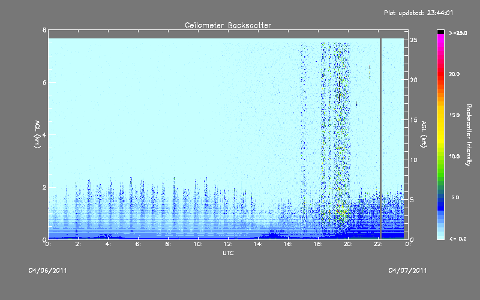The image size is (480, 300).
Task: Click the red region of the colorbar
Action: click(x=440, y=74)
